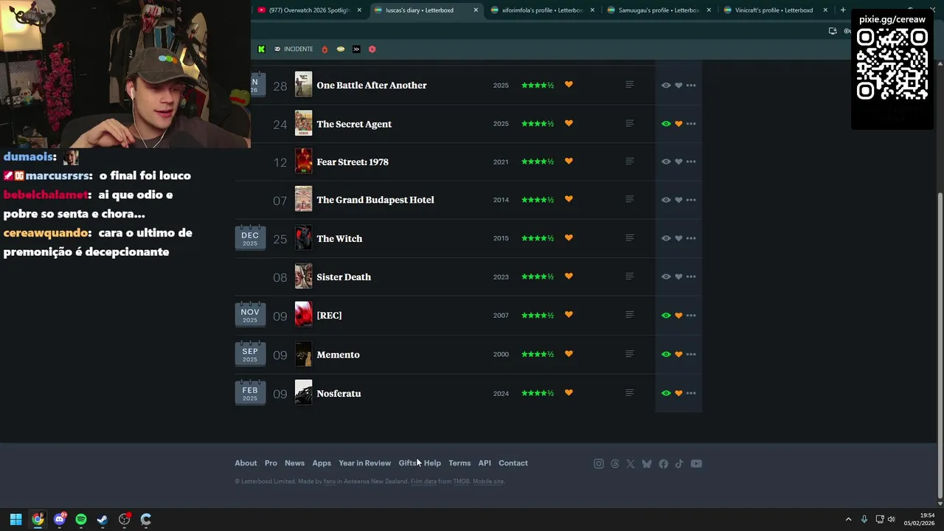Switch to Samuugau's profile tab
Viewport: 944px width, 531px height.
point(659,10)
